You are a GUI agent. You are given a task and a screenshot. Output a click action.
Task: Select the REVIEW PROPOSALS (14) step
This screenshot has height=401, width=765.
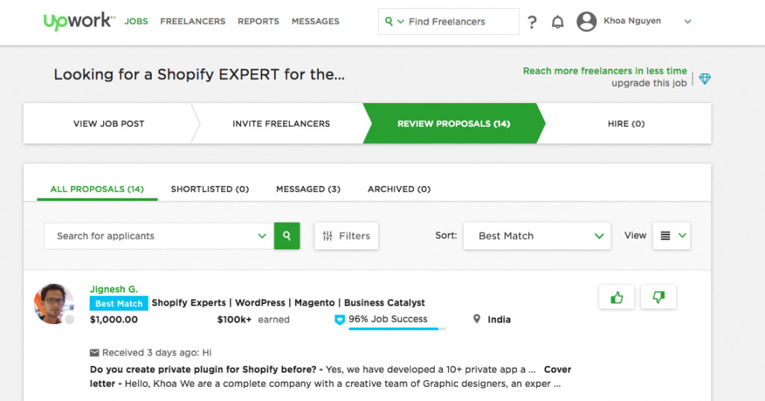453,123
